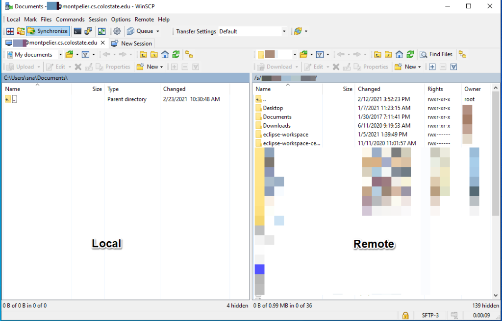This screenshot has width=502, height=321.
Task: Switch to the New Session tab
Action: click(x=132, y=43)
